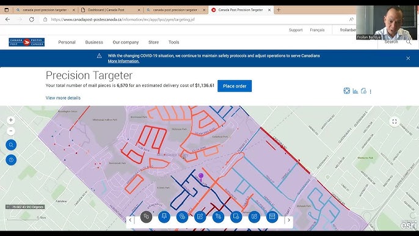This screenshot has height=236, width=419.
Task: Click the lifebuoy help icon near Place order
Action: click(346, 90)
